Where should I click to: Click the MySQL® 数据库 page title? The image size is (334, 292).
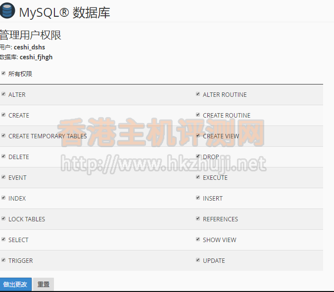click(x=64, y=12)
